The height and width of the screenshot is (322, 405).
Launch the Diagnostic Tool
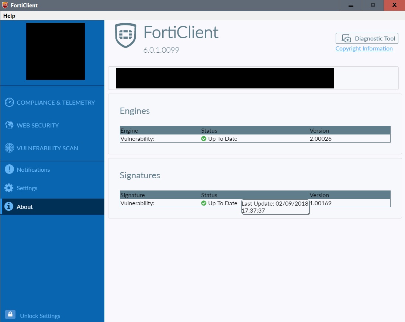point(367,38)
